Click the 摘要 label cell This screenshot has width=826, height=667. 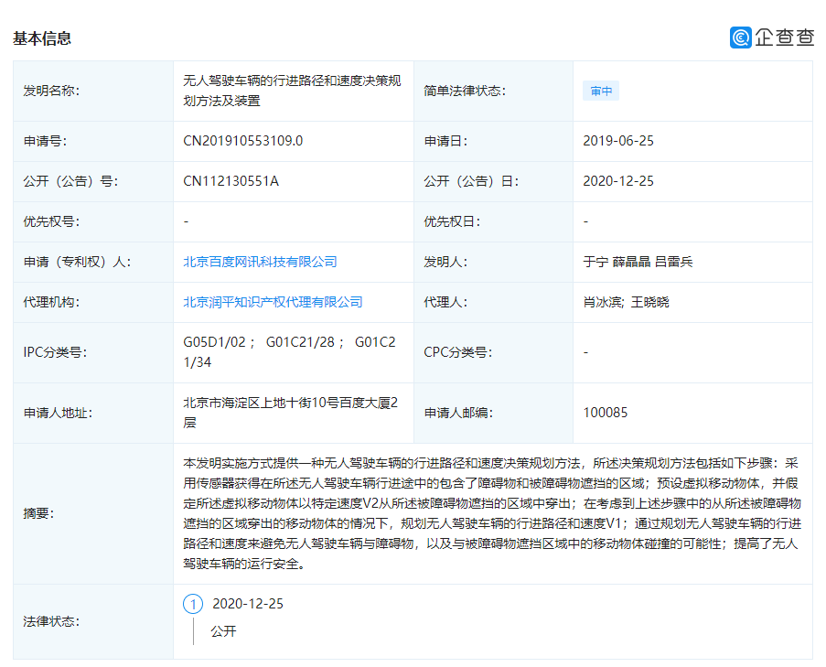(x=93, y=513)
